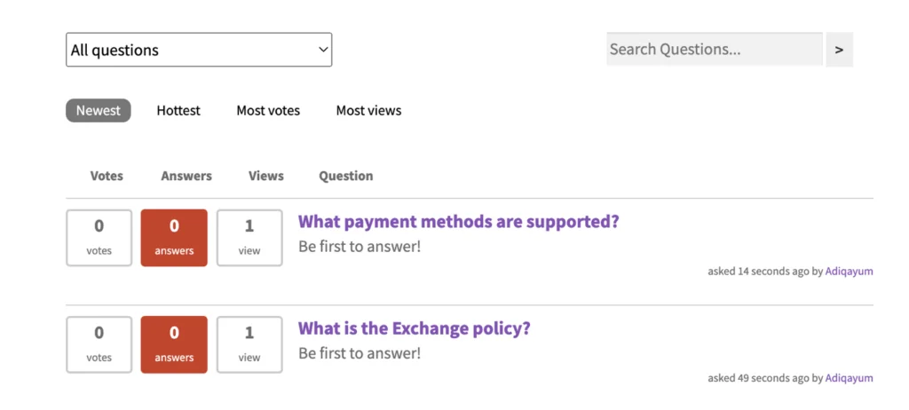Open 'What is the Exchange policy?' question
The height and width of the screenshot is (410, 909).
click(414, 328)
